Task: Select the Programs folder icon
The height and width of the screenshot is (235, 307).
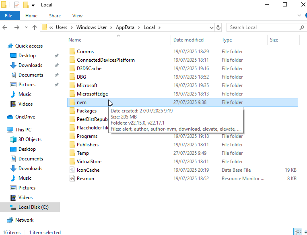Action: (x=72, y=136)
